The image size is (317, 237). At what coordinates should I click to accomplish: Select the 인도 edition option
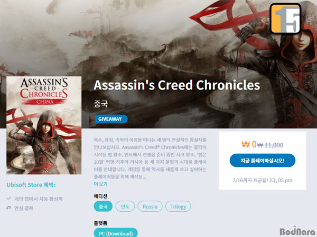click(x=125, y=206)
